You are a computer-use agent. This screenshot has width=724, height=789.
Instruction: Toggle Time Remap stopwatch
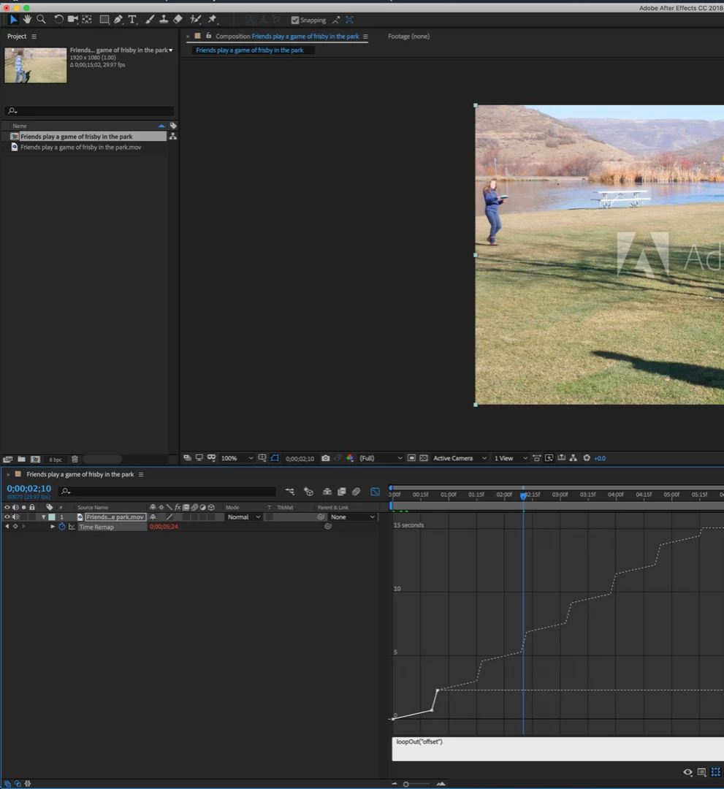click(62, 526)
